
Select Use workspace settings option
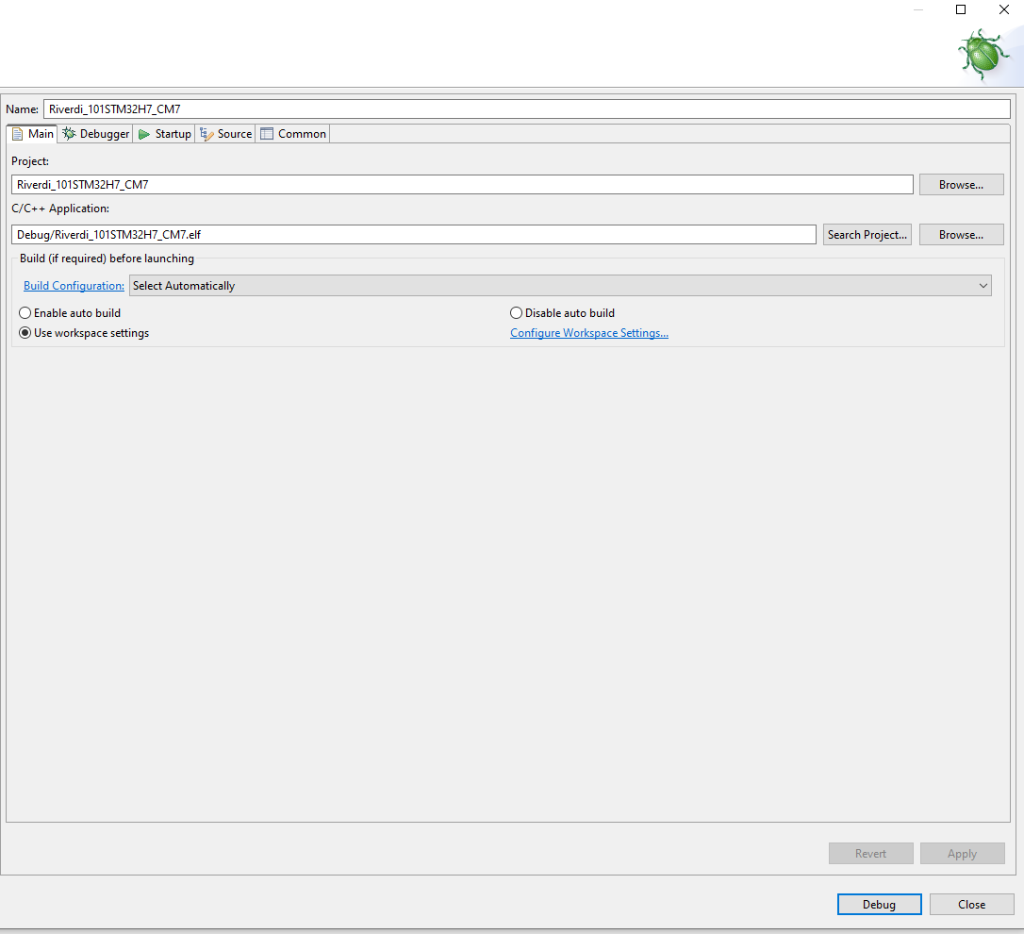point(84,333)
